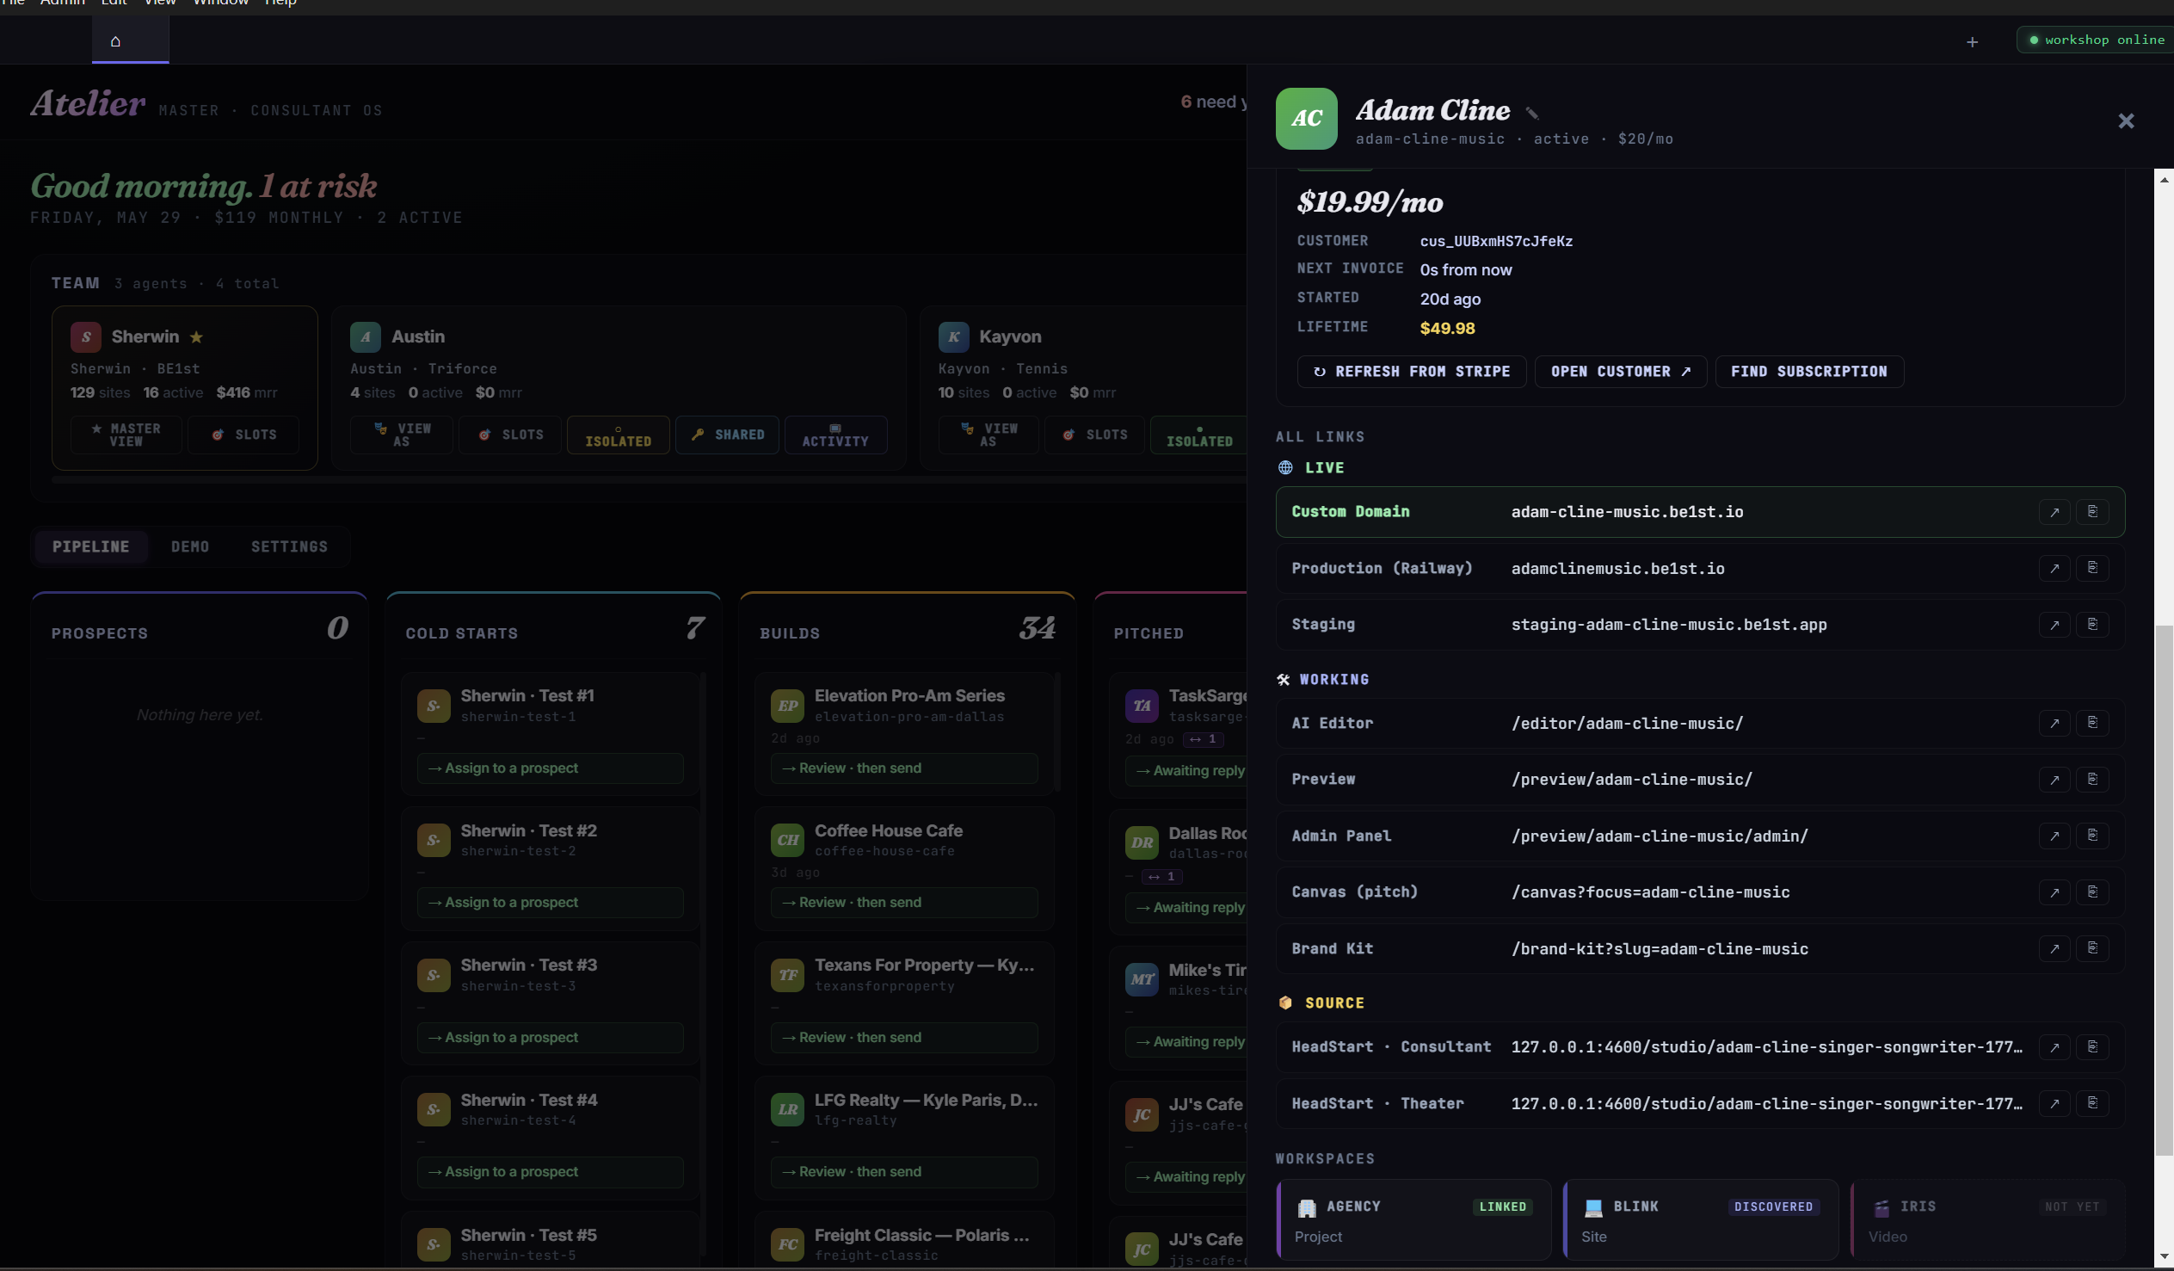
Task: Open Production (Railway) link in new window
Action: tap(2054, 569)
